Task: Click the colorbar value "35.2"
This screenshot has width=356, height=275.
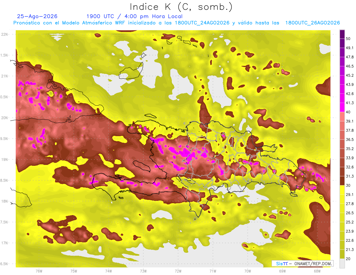Action: tap(350, 149)
